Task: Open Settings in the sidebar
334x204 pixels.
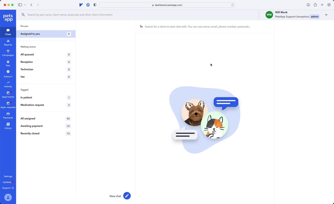Action: coord(8,176)
